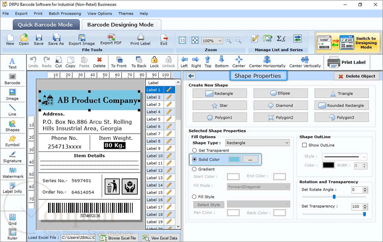This screenshot has height=242, width=383.
Task: Select the Set Transparent radio button
Action: coord(195,150)
